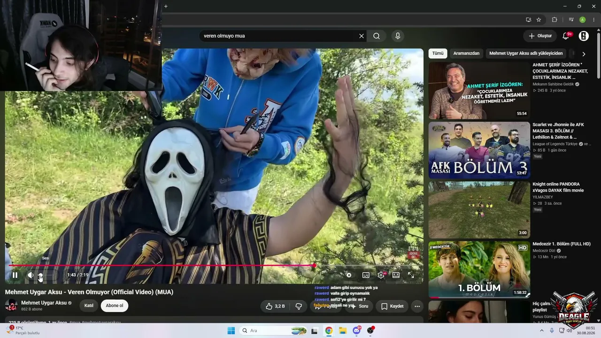Image resolution: width=601 pixels, height=338 pixels.
Task: Open the 'Medcezir 1. Bölüm (FULL HD)' title
Action: click(562, 244)
